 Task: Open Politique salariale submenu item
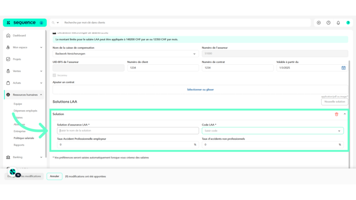tap(24, 138)
